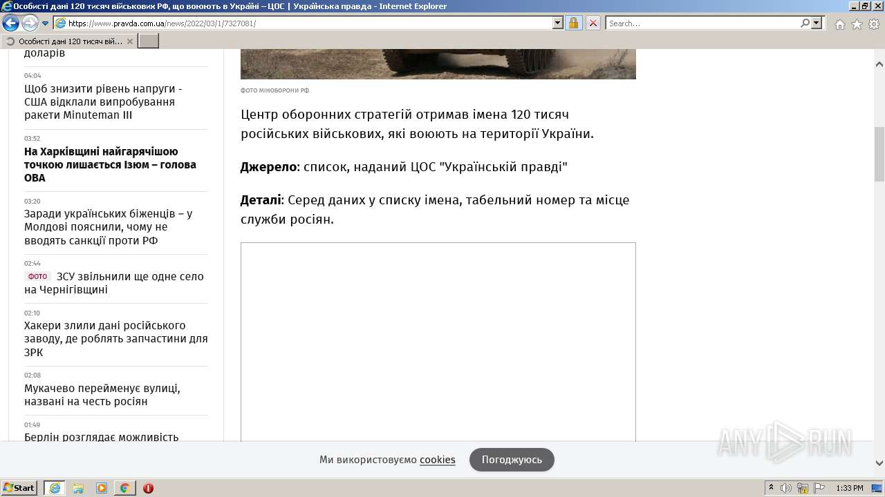
Task: Open Favorites with the star icon
Action: pos(857,24)
